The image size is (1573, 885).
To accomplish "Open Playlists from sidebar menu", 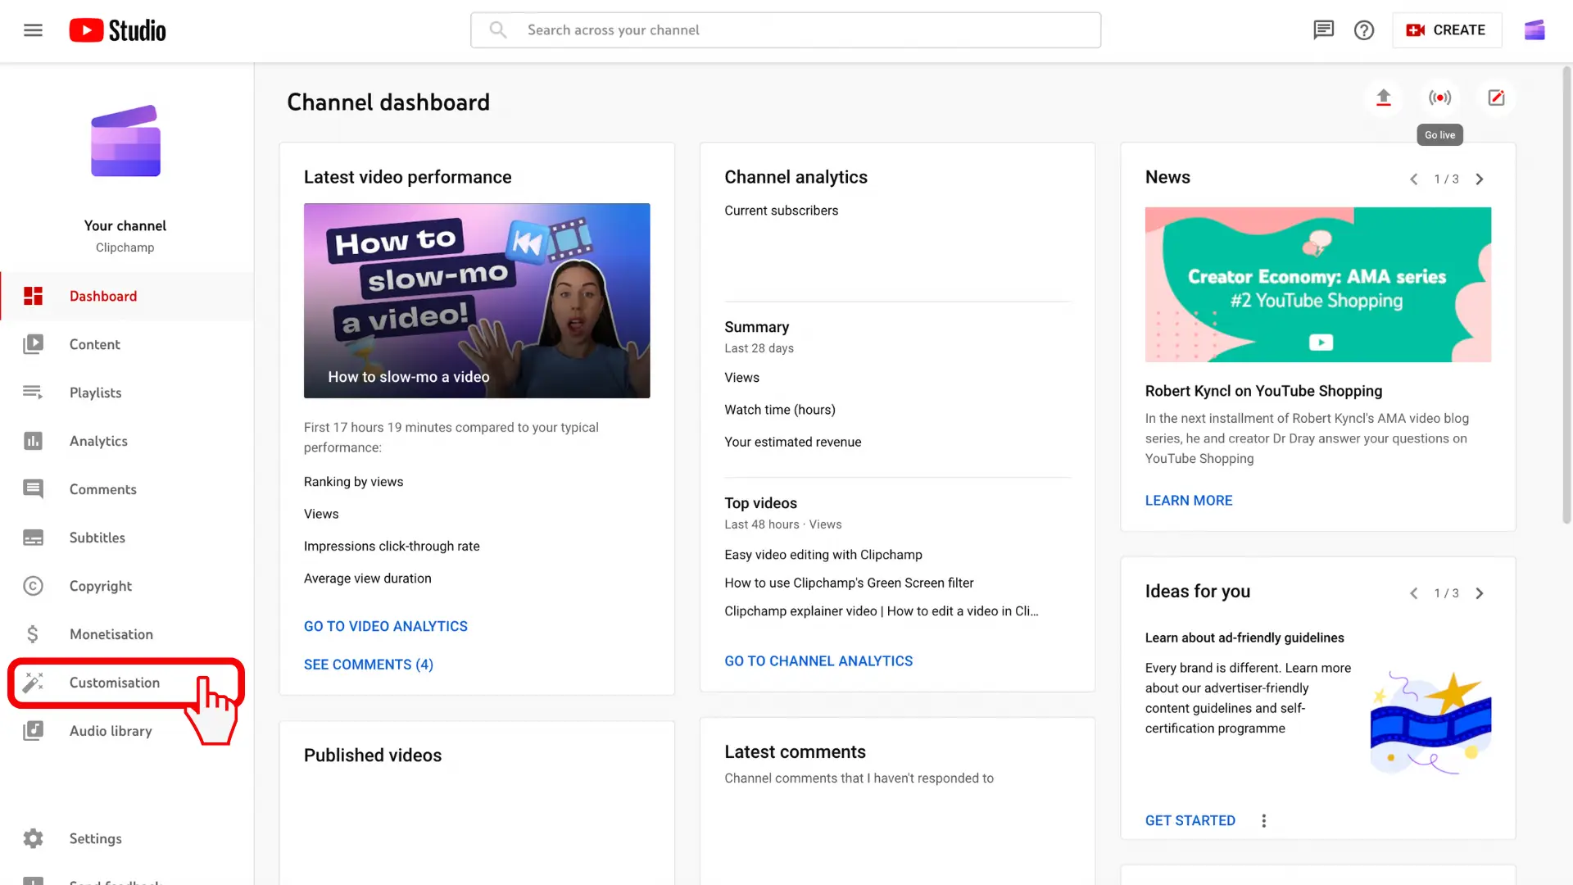I will (x=95, y=391).
